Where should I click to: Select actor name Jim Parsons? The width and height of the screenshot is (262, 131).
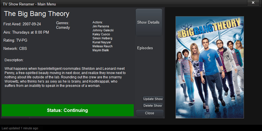[101, 26]
